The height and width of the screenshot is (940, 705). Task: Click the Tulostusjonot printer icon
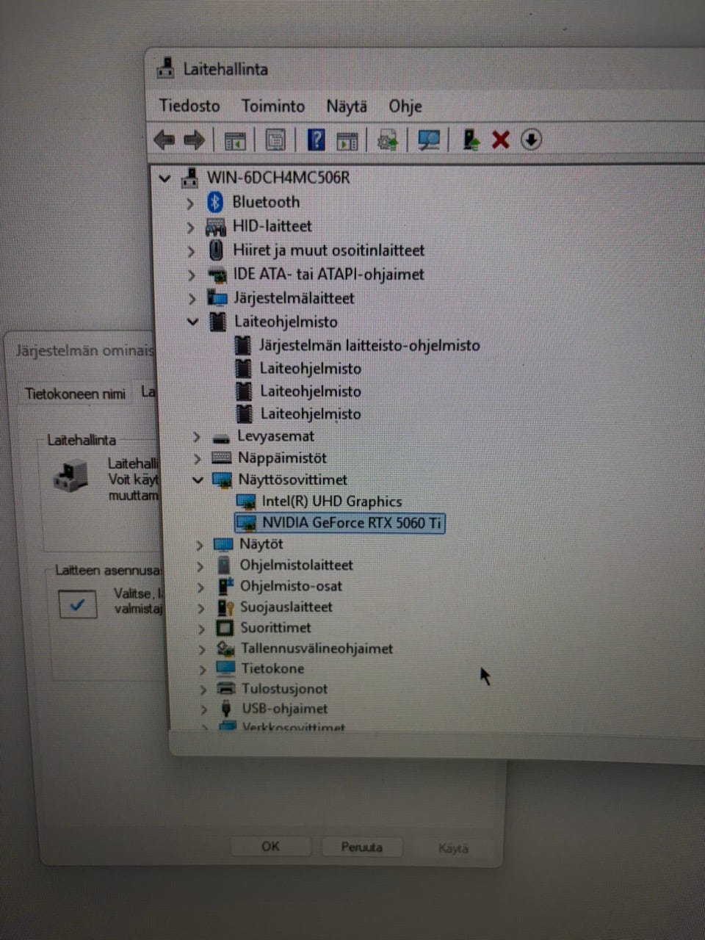226,689
